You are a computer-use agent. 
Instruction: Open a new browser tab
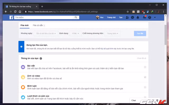coord(42,6)
